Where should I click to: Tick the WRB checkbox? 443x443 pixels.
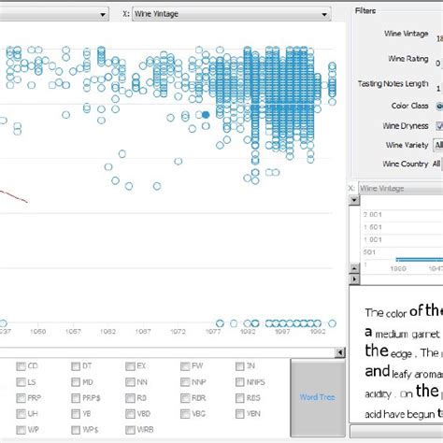tap(130, 430)
